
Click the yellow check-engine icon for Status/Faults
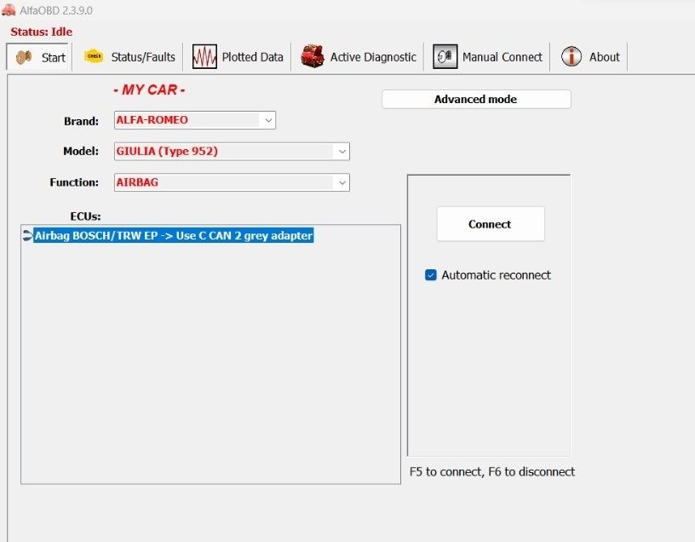(x=94, y=56)
